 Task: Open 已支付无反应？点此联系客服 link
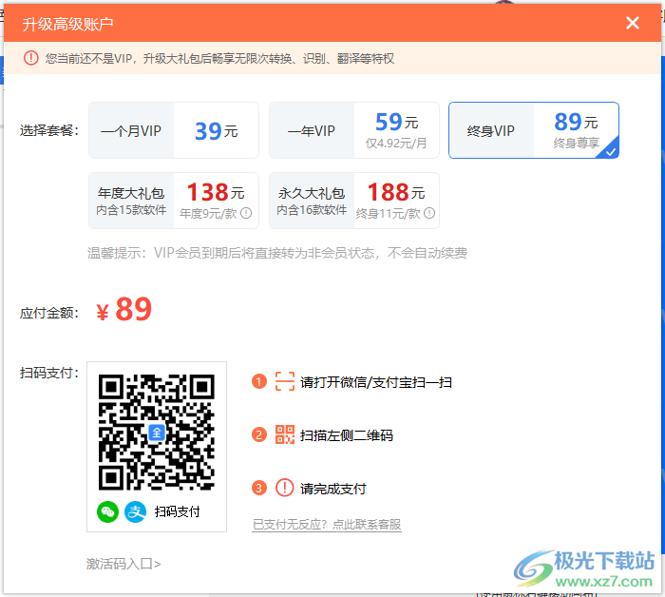(x=327, y=525)
